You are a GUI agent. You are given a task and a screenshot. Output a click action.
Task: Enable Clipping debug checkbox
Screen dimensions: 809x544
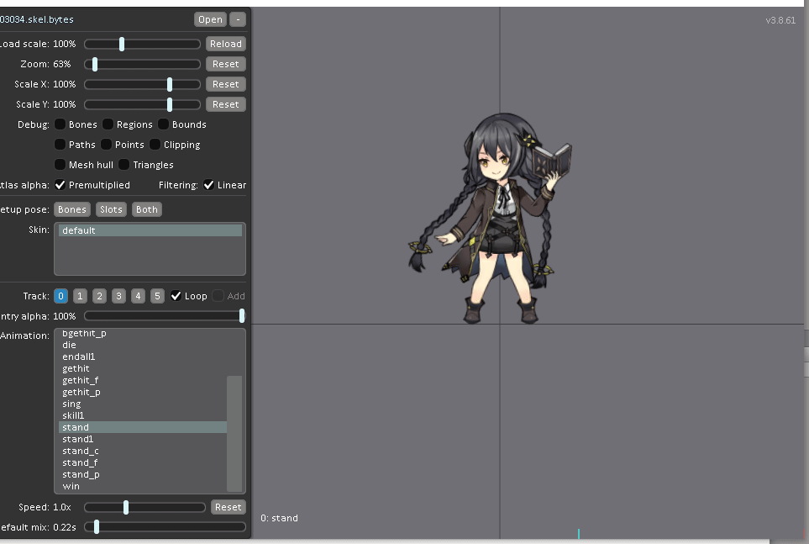[155, 145]
